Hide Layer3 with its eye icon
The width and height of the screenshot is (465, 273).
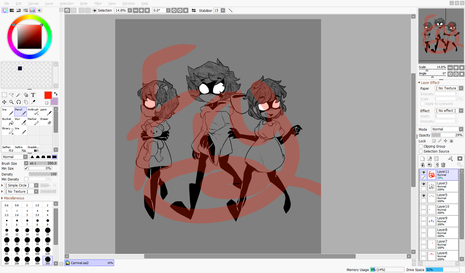click(x=423, y=184)
